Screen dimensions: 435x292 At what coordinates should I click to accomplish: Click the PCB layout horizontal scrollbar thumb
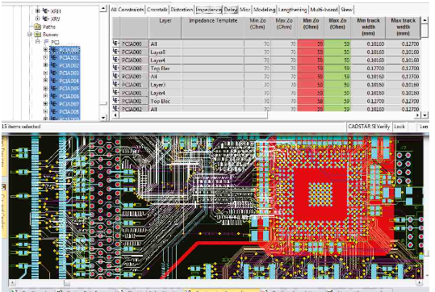[67, 283]
